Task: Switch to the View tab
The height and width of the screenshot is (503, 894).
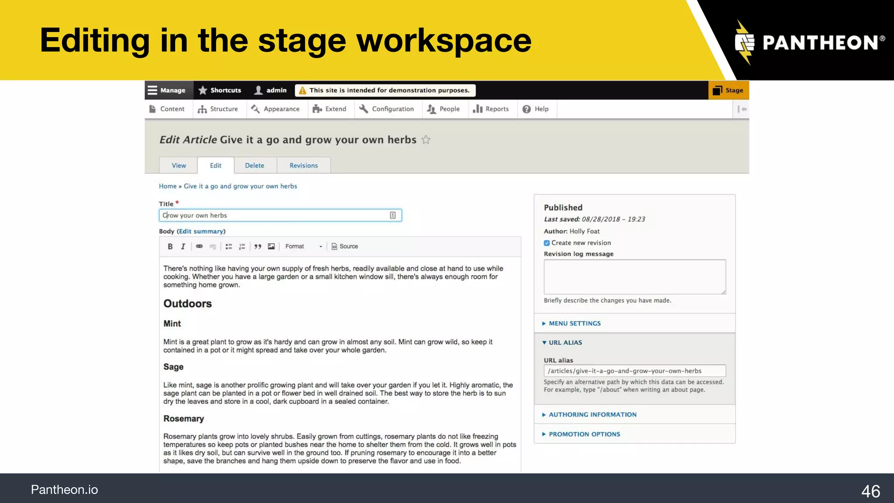Action: 179,165
